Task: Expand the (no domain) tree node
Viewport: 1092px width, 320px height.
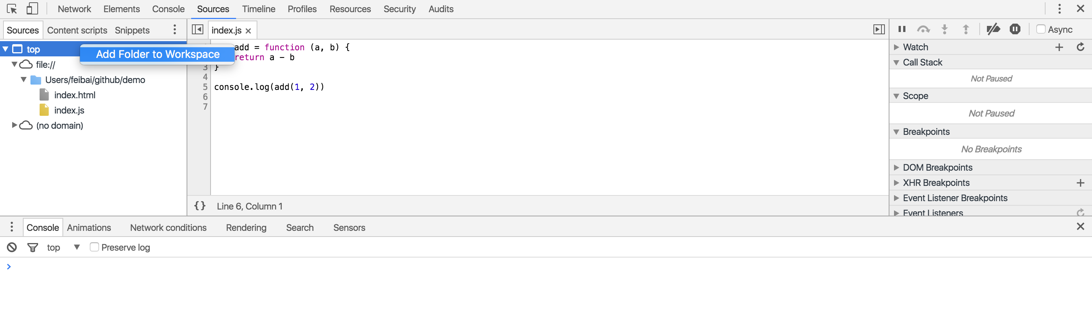Action: coord(14,125)
